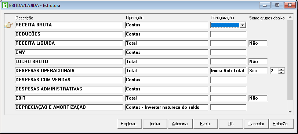Open the Relação... button
298x134 pixels.
point(281,124)
